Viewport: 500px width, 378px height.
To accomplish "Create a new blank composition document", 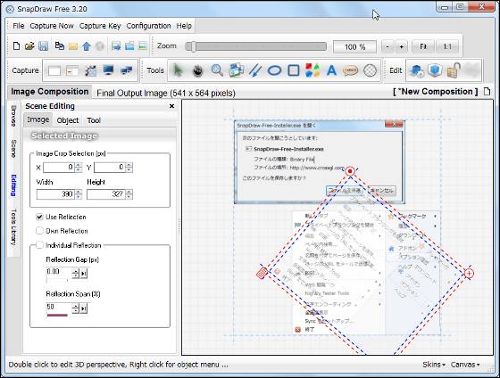I will (x=16, y=46).
